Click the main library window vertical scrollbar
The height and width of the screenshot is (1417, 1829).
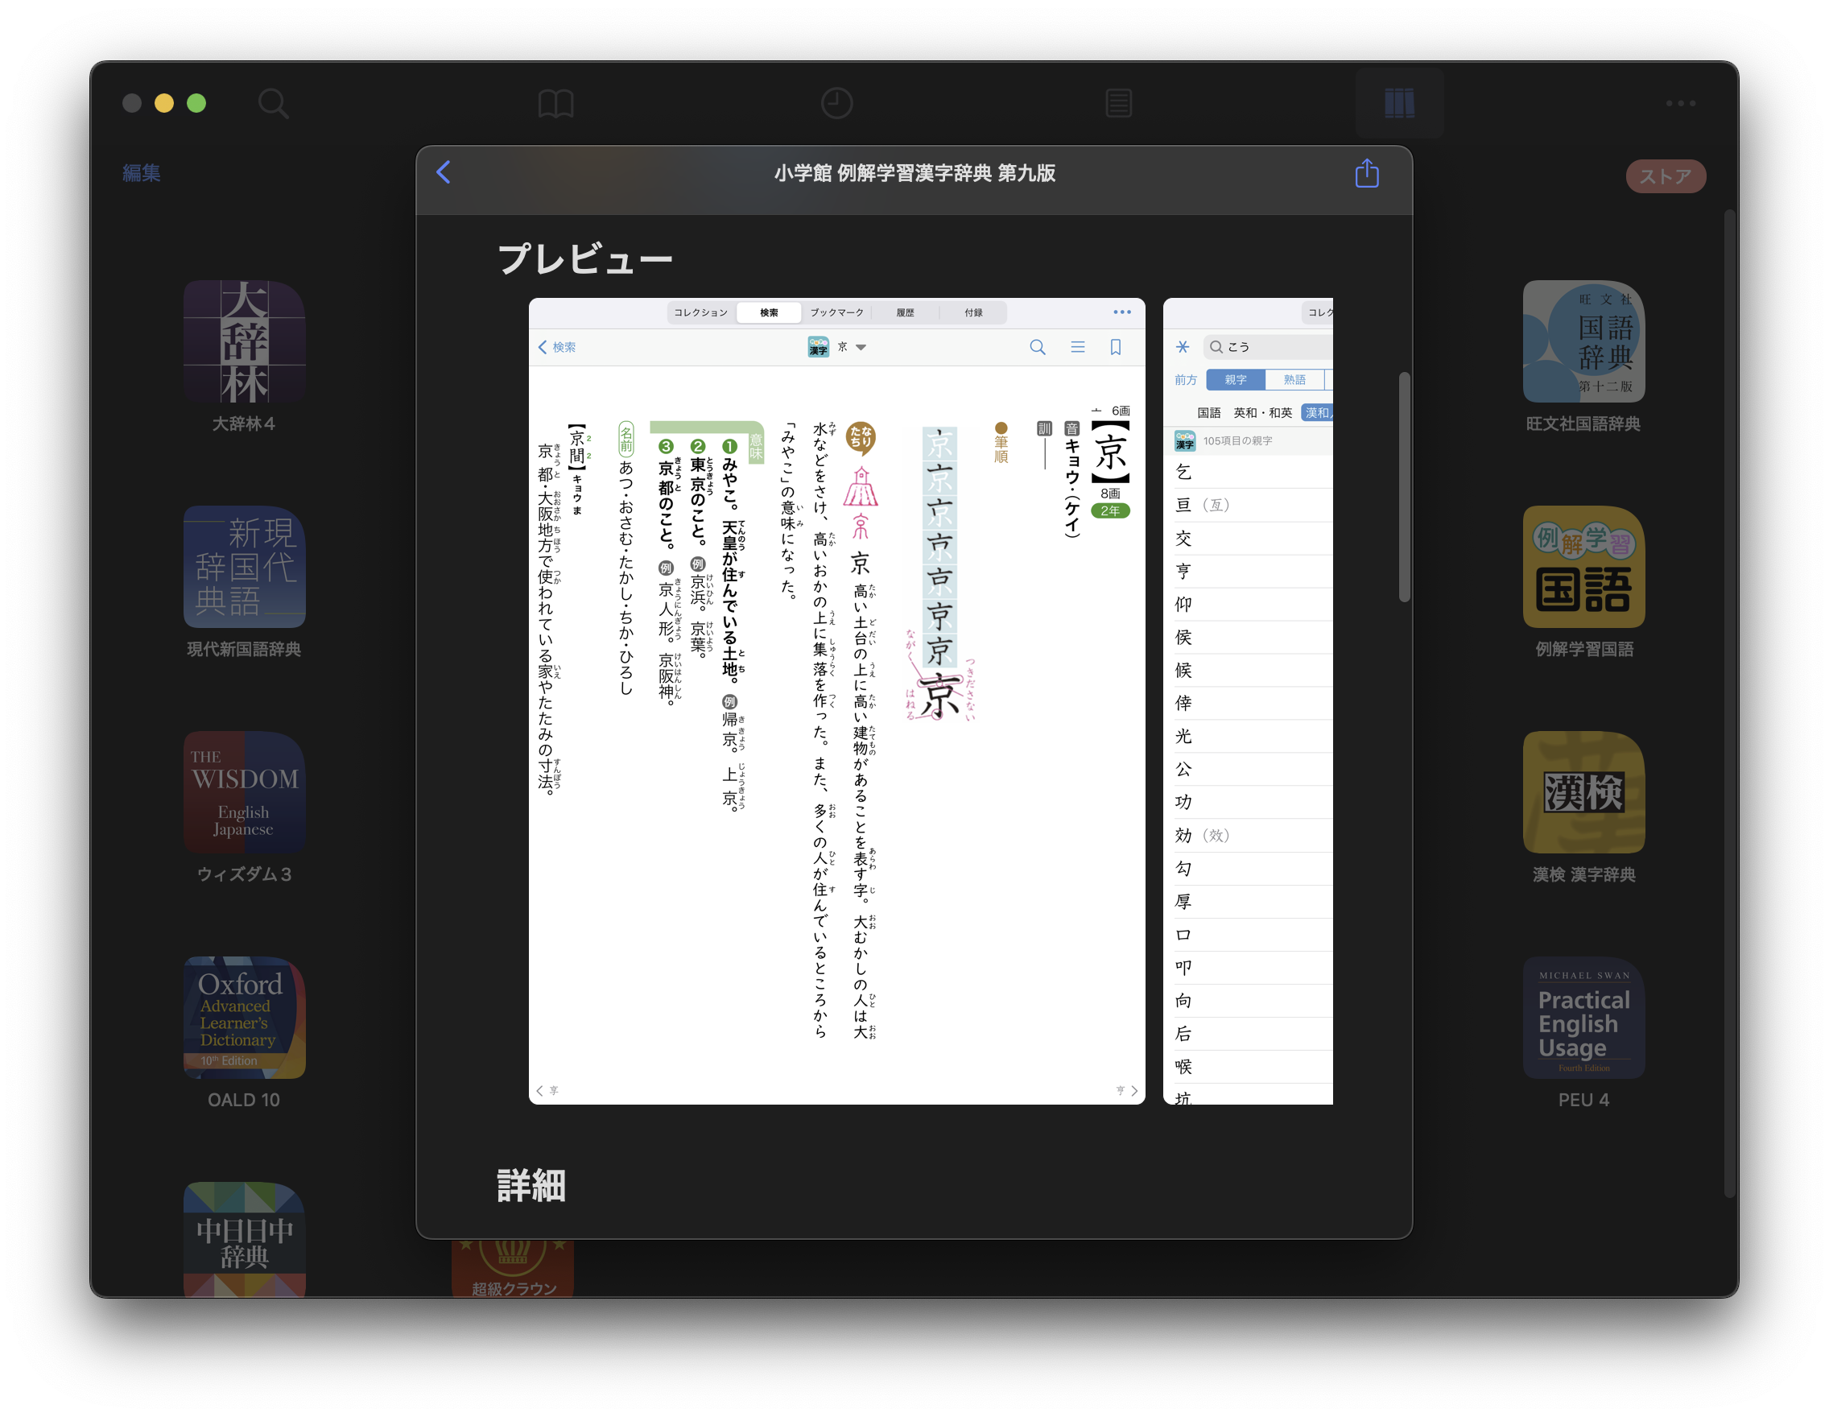coord(1729,704)
